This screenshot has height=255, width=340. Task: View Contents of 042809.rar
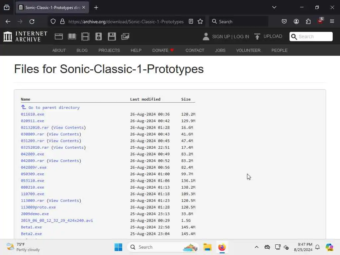[x=64, y=161]
